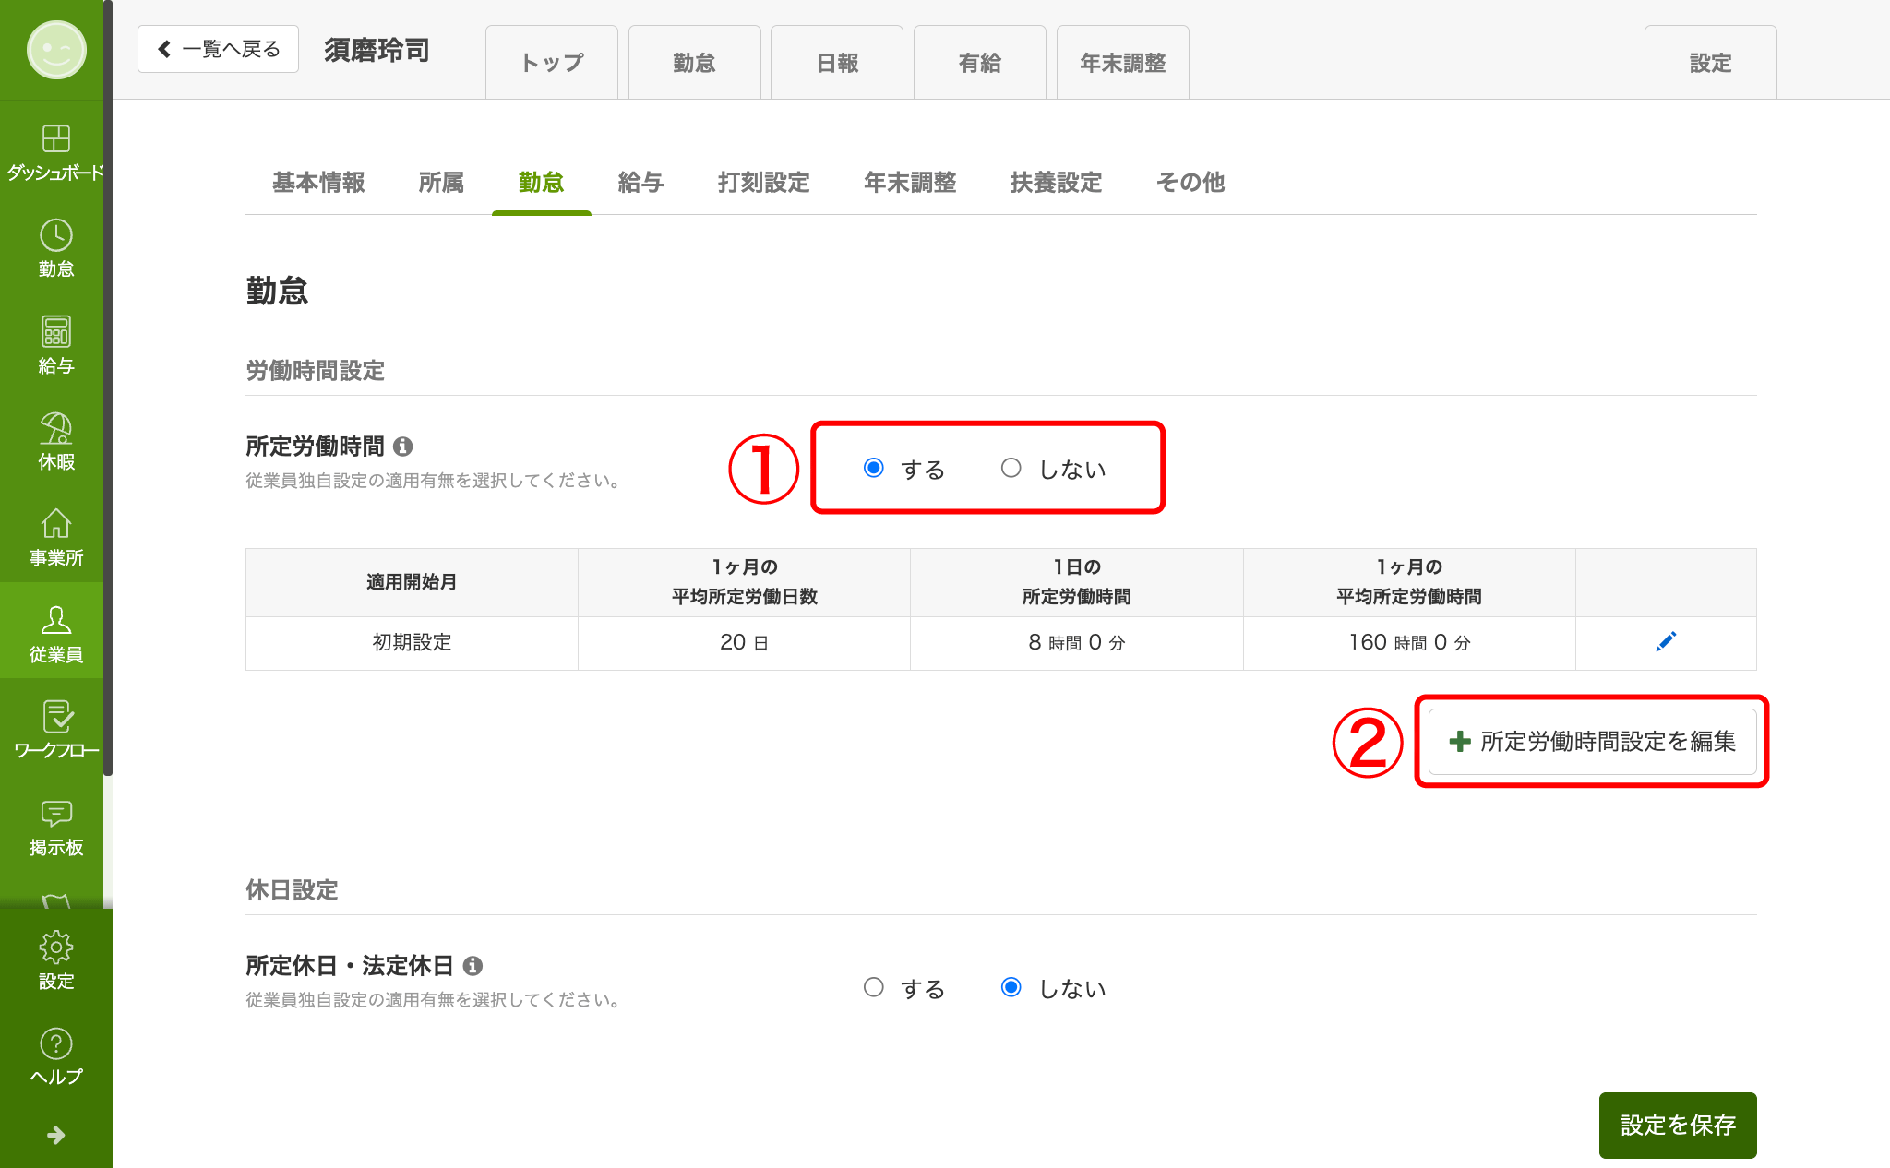The height and width of the screenshot is (1168, 1890).
Task: Click info icon beside 所定労働時間
Action: (403, 447)
